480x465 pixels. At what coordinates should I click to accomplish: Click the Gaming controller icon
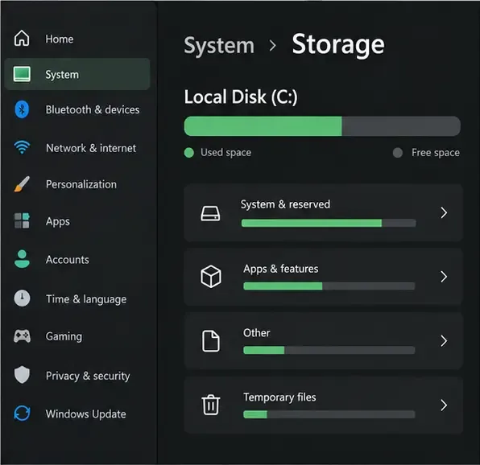point(22,336)
